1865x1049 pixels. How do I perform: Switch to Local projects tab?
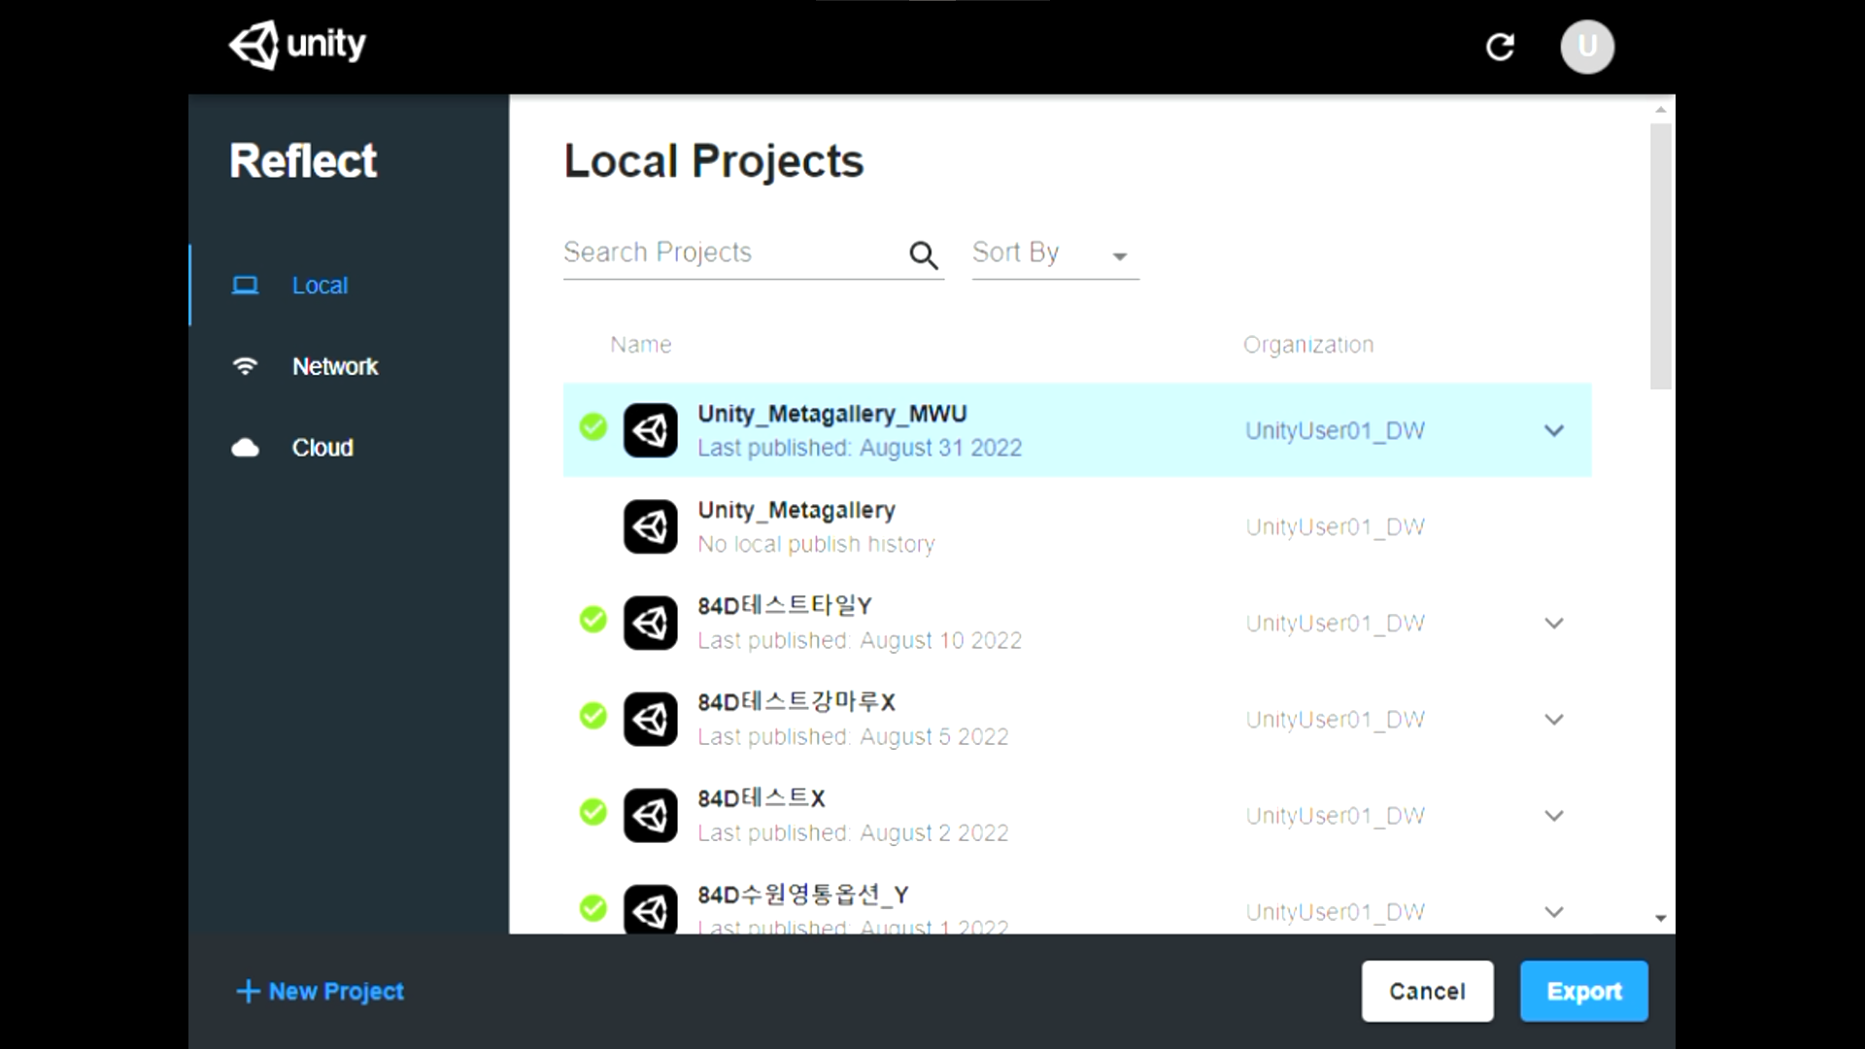point(350,286)
